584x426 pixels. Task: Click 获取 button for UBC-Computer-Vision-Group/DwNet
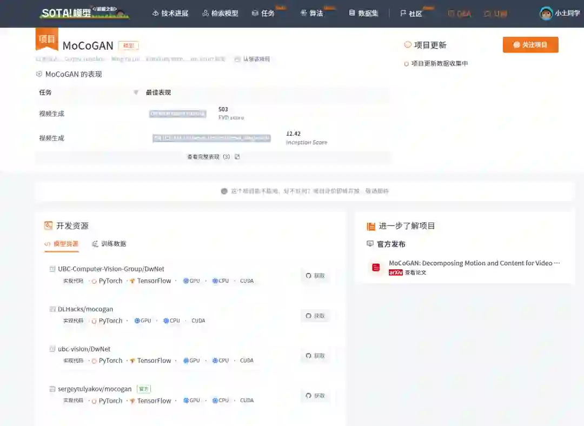tap(315, 276)
